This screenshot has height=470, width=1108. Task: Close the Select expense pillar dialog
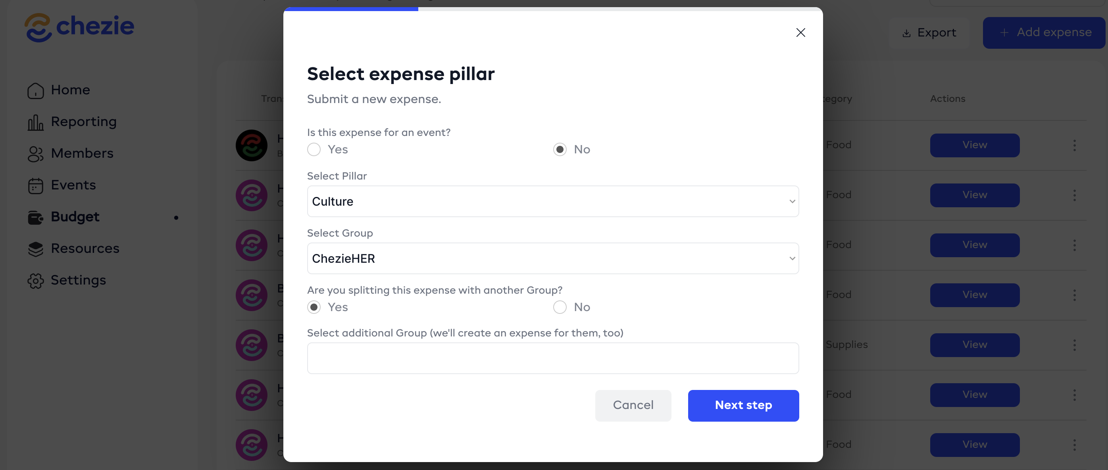pos(800,32)
